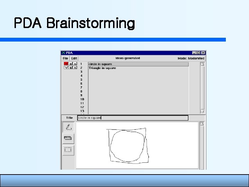
Task: Click the drawing canvas scroll up arrow
Action: (202, 124)
